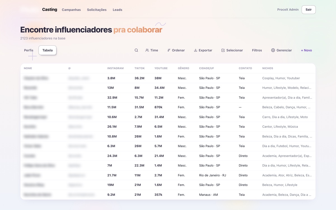Click the 7.9M TikTok cell
The width and height of the screenshot is (336, 210).
point(138,127)
